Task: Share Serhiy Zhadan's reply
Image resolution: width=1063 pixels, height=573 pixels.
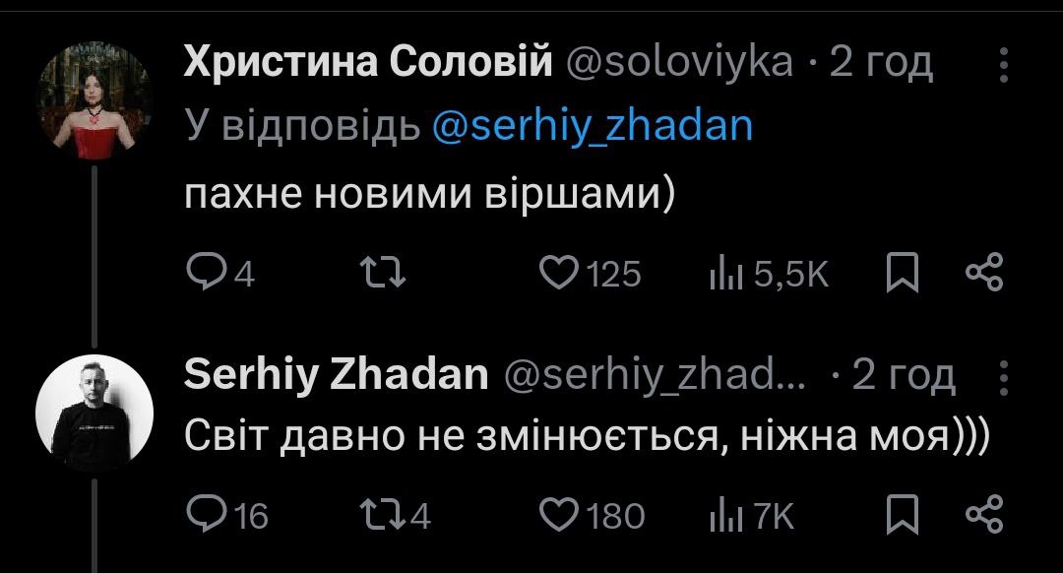Action: (x=983, y=514)
